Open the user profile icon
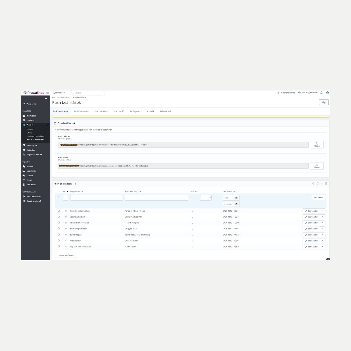 click(327, 93)
